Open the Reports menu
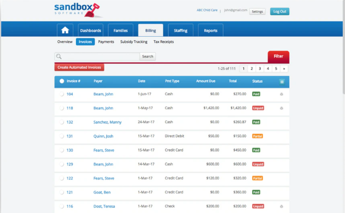Screen dimensions: 345x213 tap(210, 30)
